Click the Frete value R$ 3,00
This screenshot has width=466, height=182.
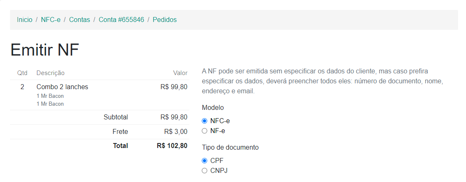176,132
